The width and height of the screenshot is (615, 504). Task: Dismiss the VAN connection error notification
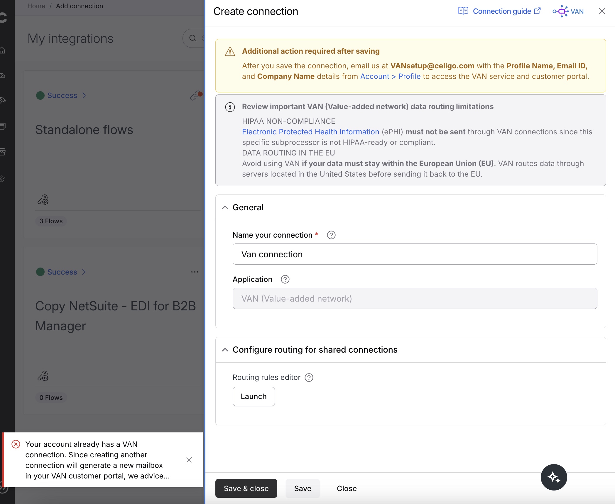(189, 460)
